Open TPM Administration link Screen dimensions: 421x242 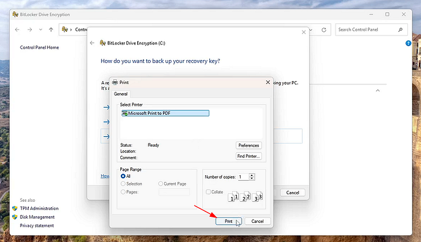39,208
